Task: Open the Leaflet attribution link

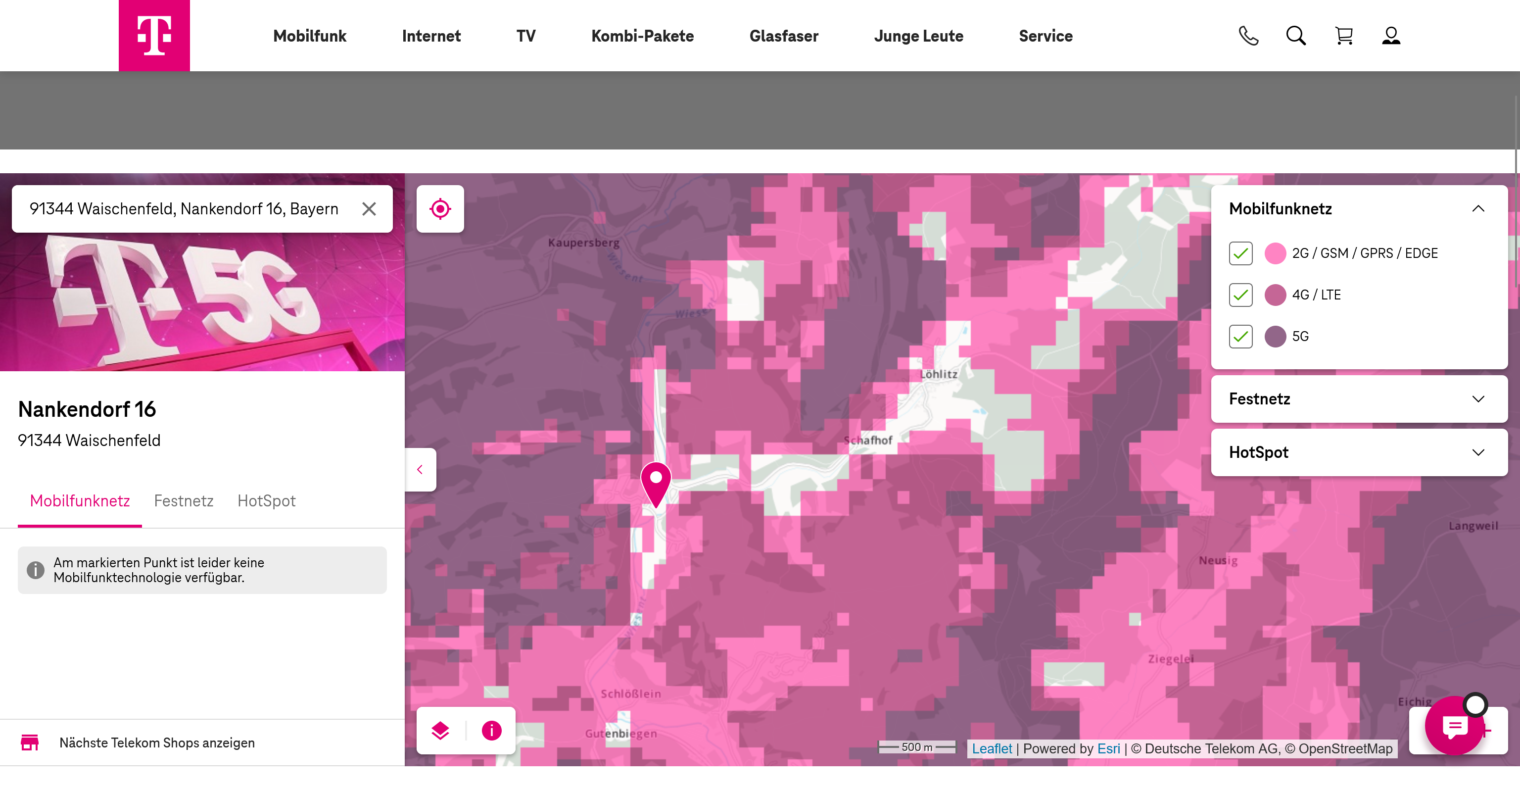Action: click(x=992, y=748)
